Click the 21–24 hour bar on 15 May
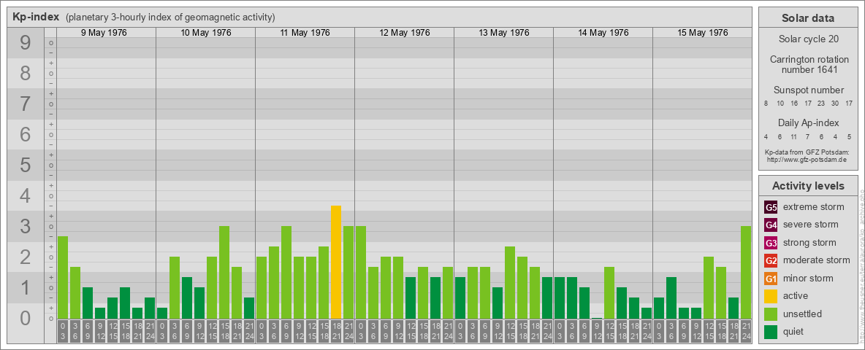This screenshot has height=350, width=865. [746, 273]
